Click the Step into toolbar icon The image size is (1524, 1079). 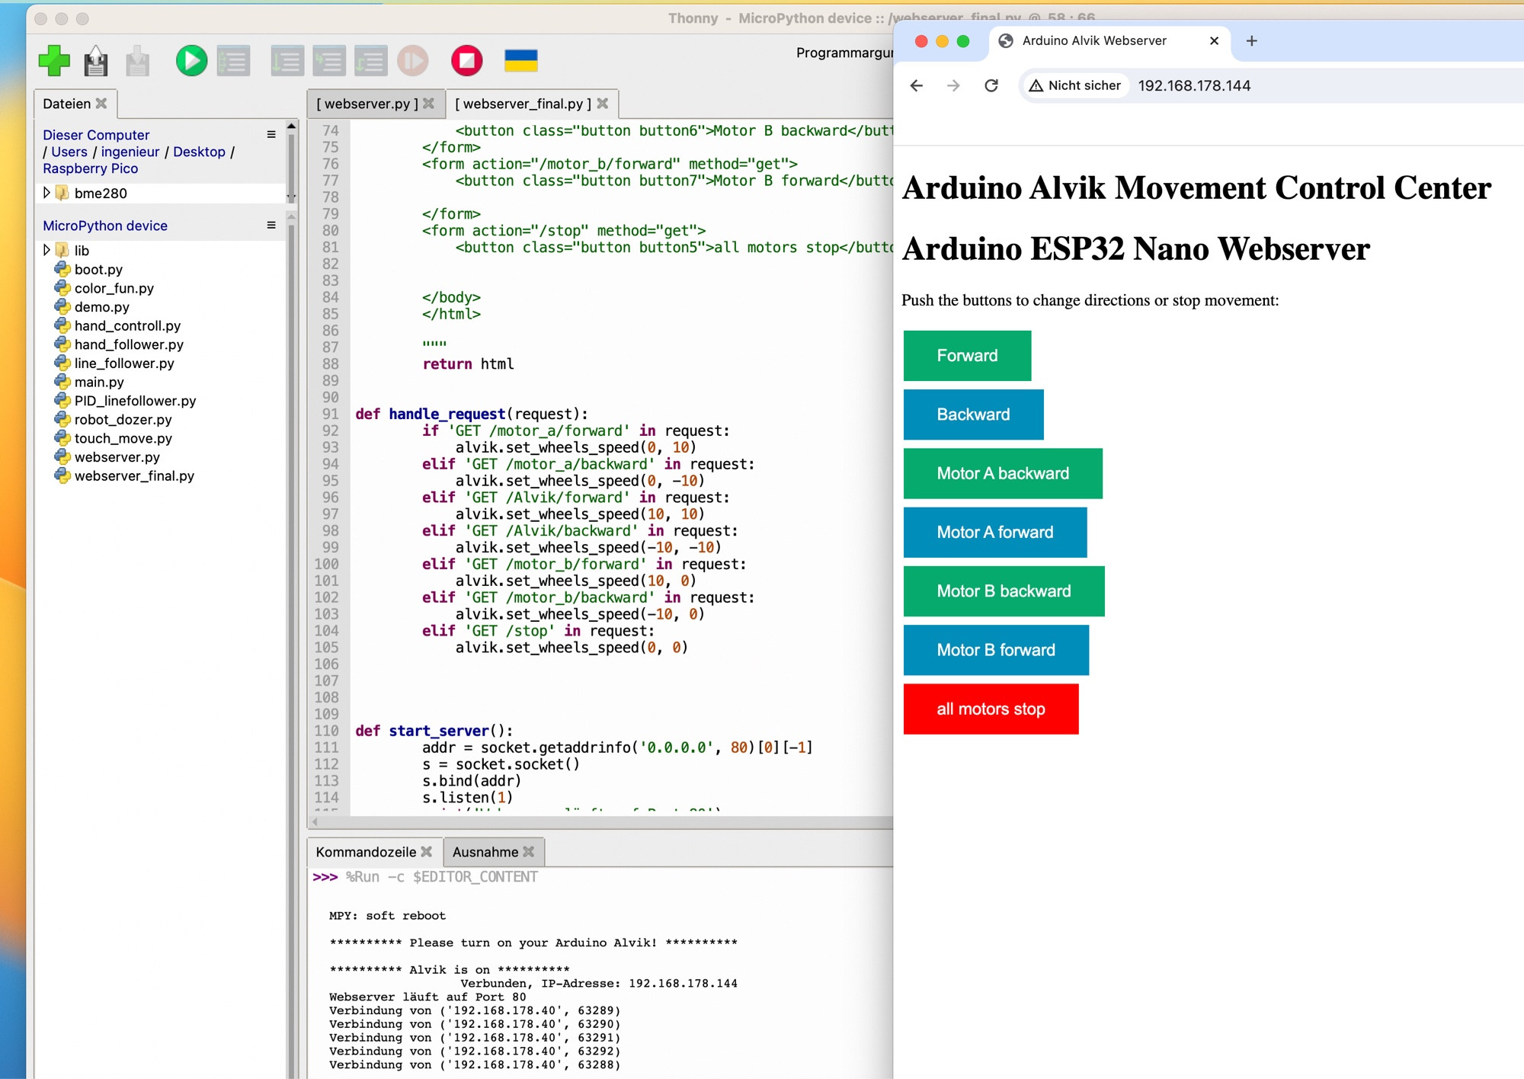(329, 61)
